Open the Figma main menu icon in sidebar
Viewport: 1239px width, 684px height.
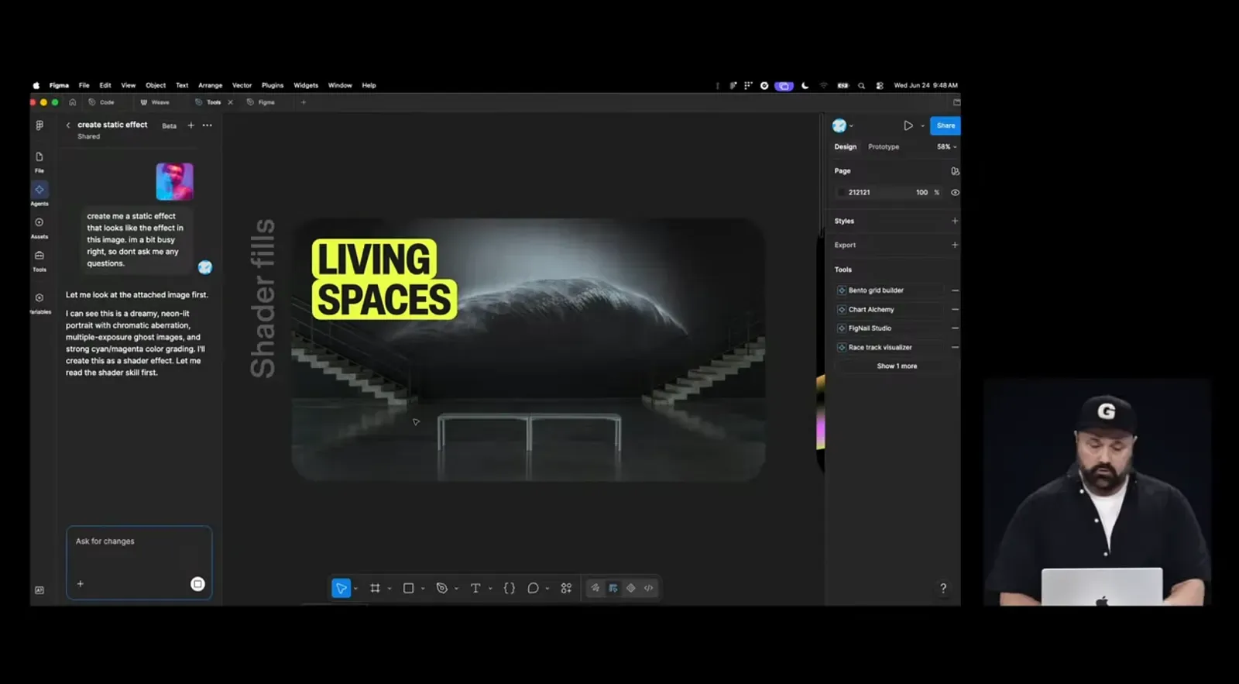[x=39, y=125]
